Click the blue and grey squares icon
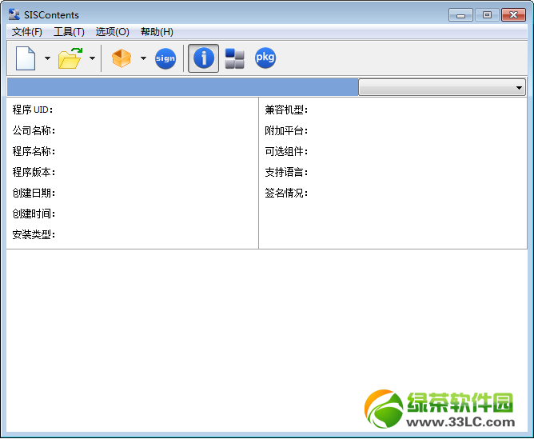The image size is (534, 439). coord(235,58)
